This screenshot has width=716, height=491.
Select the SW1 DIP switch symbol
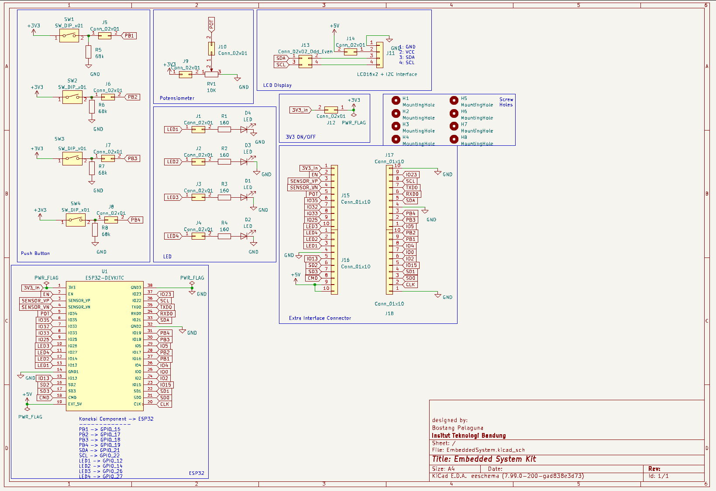[x=69, y=36]
